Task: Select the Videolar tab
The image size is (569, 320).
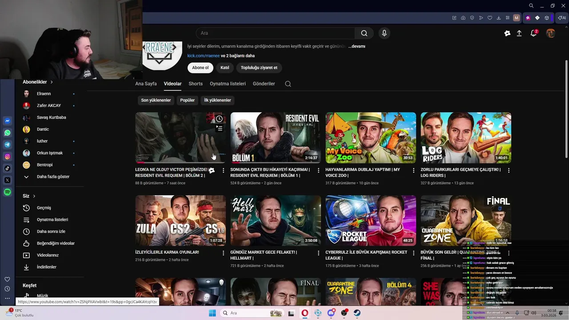Action: [x=172, y=84]
